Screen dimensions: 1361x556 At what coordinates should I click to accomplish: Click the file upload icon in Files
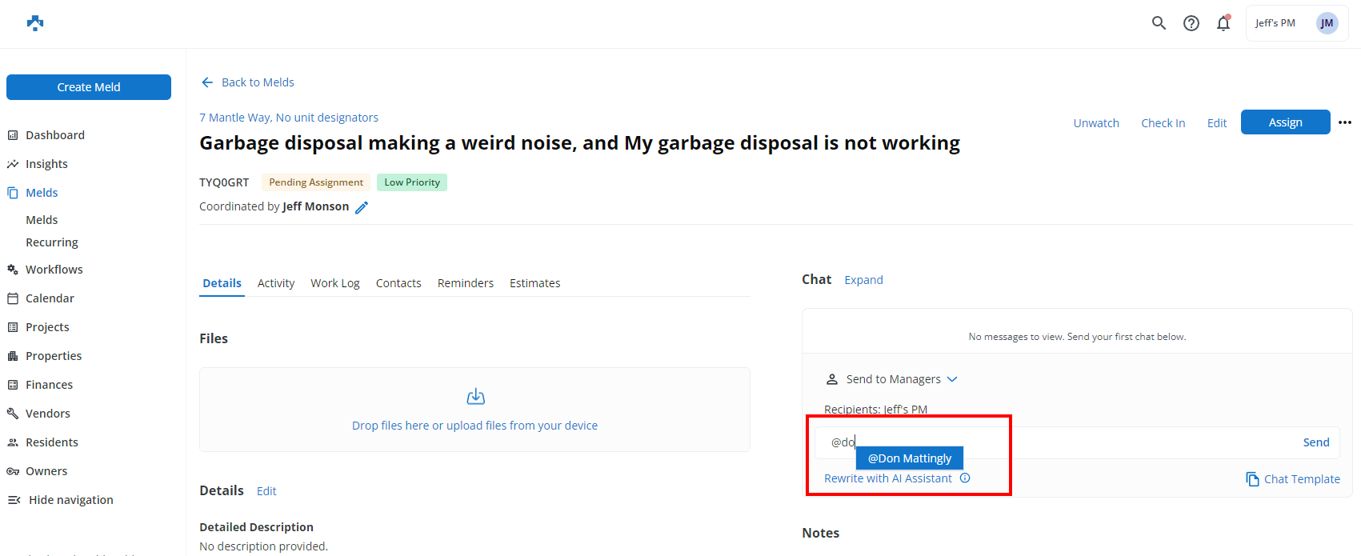(x=475, y=397)
